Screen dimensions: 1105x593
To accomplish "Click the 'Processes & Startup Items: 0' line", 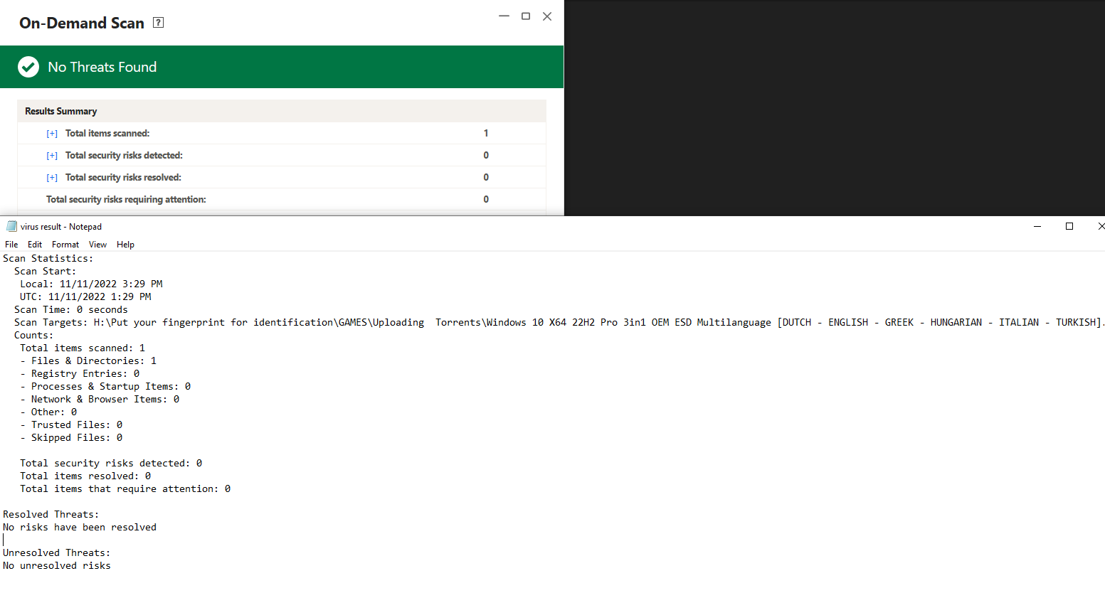I will coord(105,387).
